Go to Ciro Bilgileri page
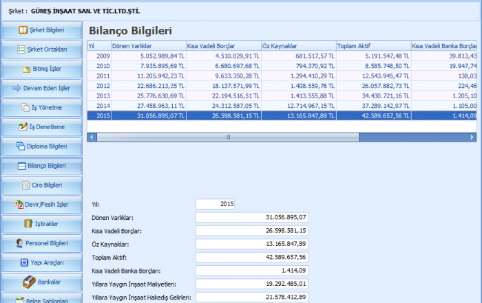 click(x=41, y=185)
